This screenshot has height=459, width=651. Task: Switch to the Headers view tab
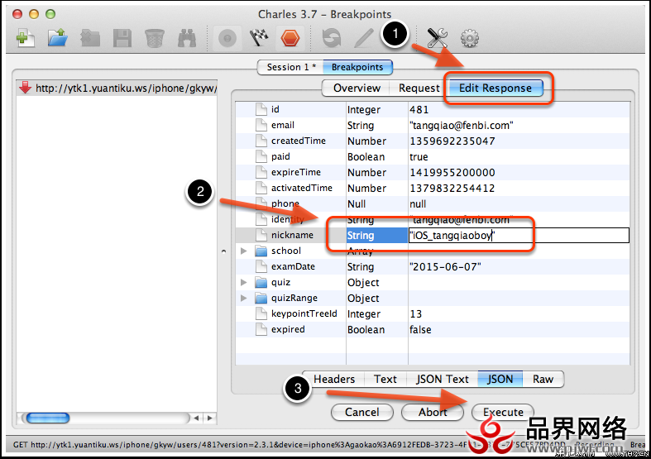tap(334, 379)
